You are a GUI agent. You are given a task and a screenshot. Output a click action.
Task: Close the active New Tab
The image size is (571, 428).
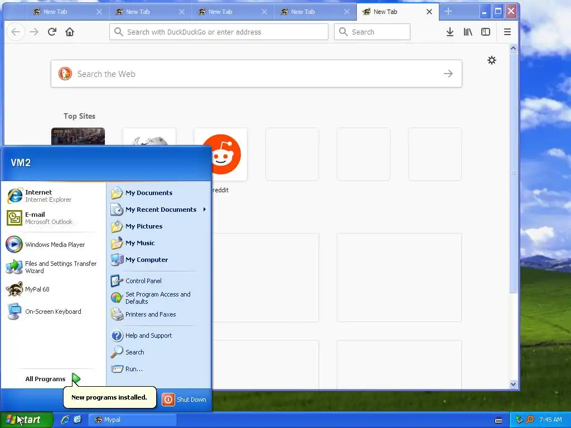[429, 12]
